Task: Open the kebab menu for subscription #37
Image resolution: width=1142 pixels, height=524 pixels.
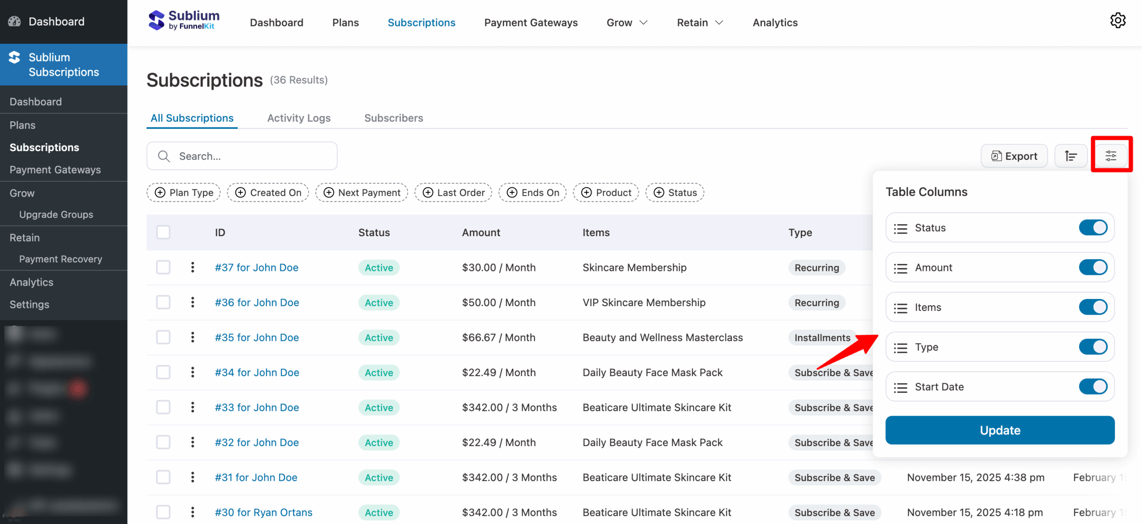Action: tap(192, 267)
